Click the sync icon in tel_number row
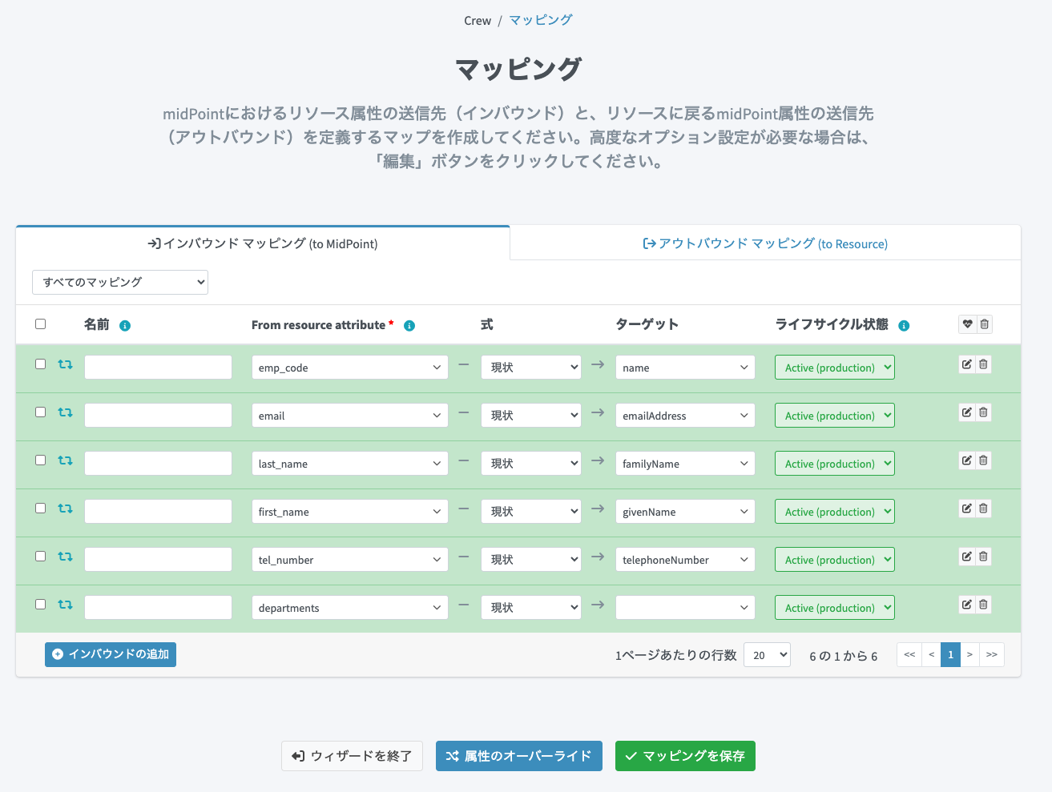The image size is (1052, 792). (x=65, y=557)
